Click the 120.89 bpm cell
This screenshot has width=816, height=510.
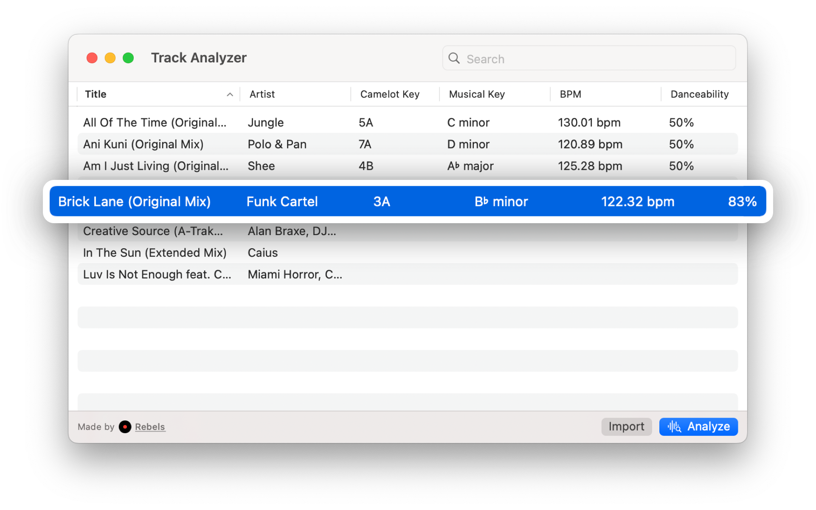(590, 144)
